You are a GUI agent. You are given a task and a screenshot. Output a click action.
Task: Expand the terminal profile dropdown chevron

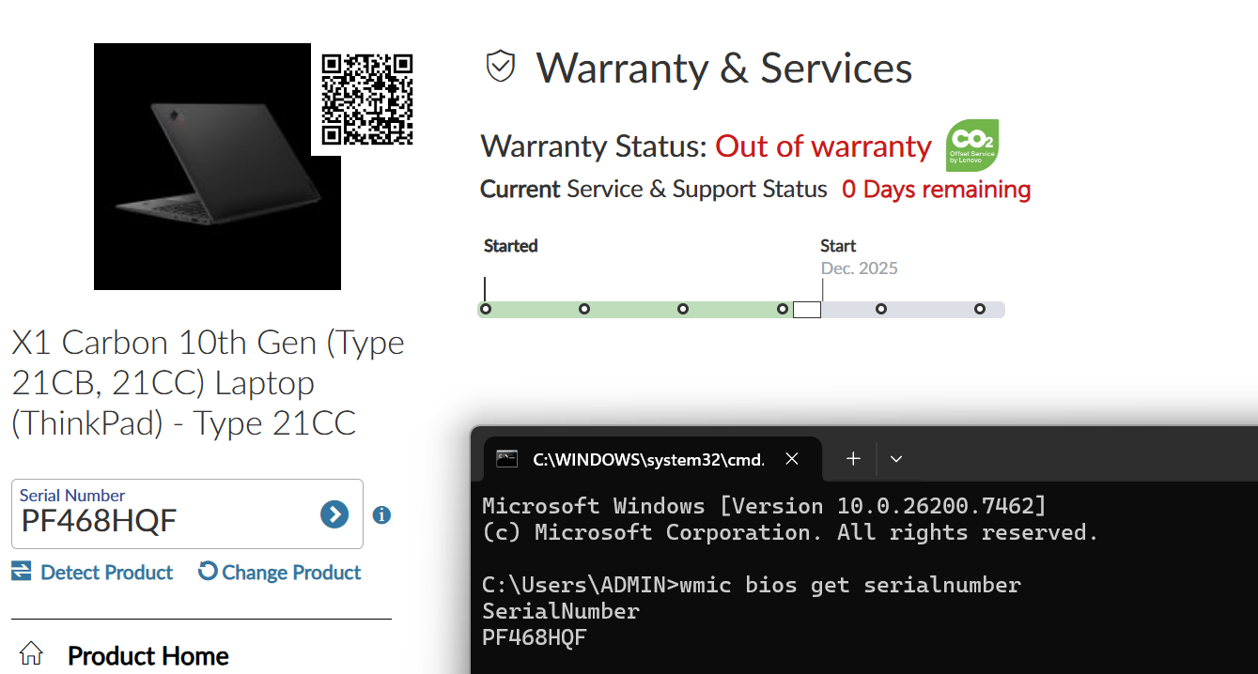click(x=896, y=459)
